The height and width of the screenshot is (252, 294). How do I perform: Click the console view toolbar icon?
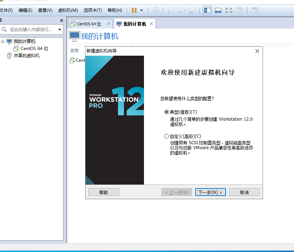click(255, 10)
